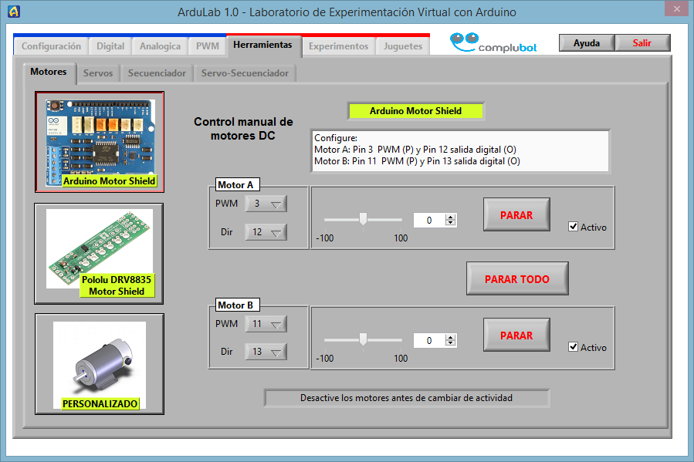Disable the Motor A Activo checkbox

tap(573, 227)
